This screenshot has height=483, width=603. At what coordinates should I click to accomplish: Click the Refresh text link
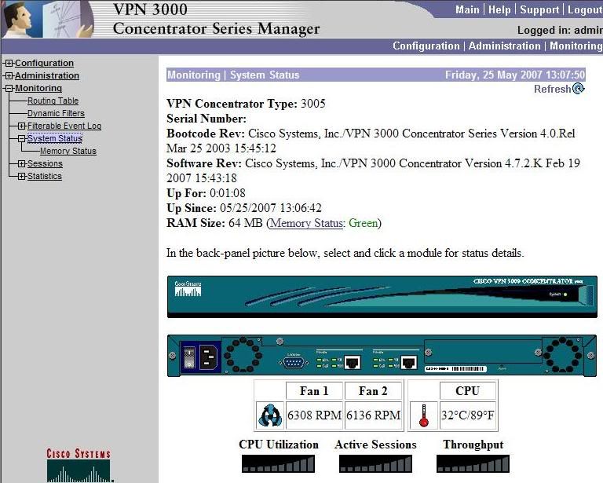point(552,90)
